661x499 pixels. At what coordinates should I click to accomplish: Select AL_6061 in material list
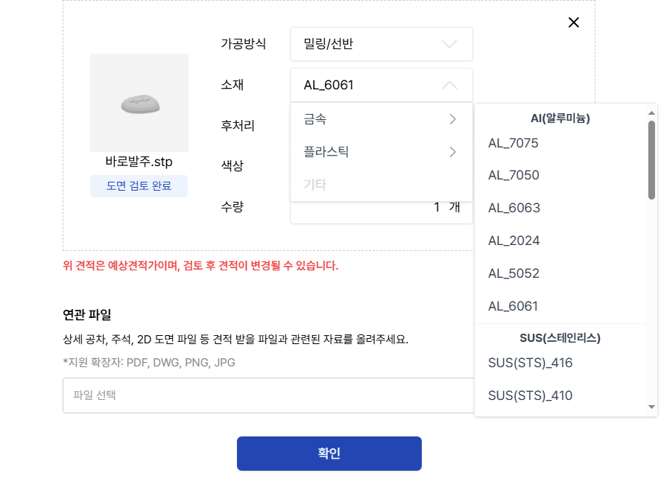(x=513, y=306)
